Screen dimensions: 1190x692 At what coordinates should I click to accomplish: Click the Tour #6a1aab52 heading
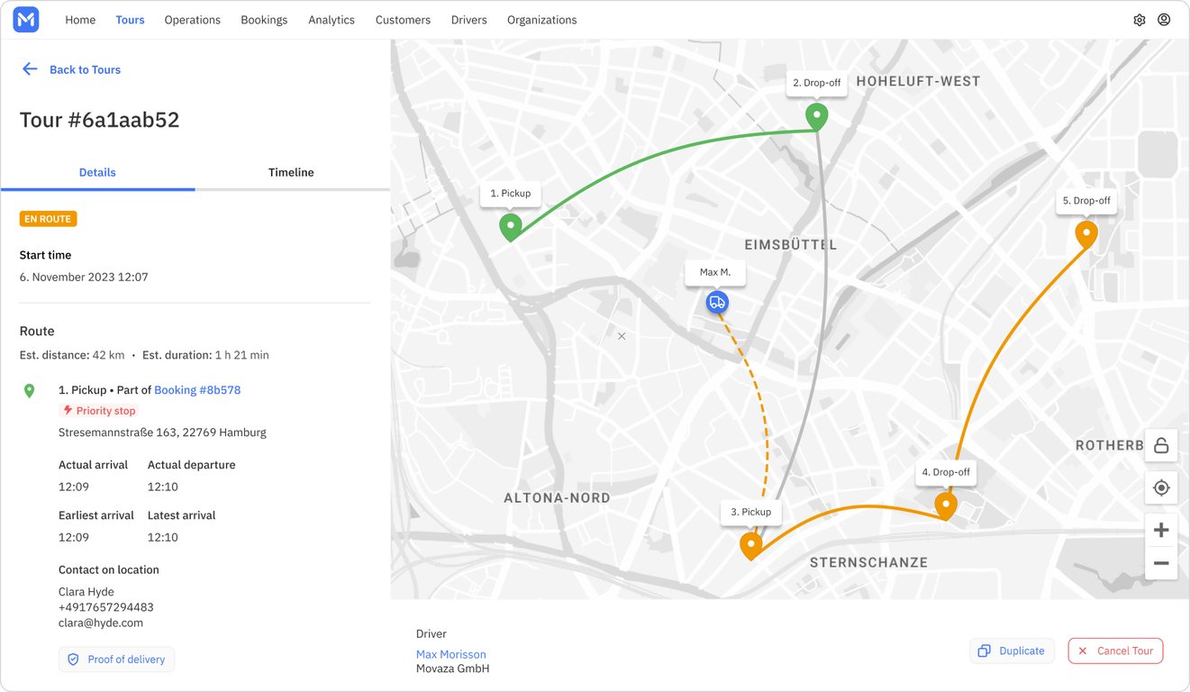100,120
